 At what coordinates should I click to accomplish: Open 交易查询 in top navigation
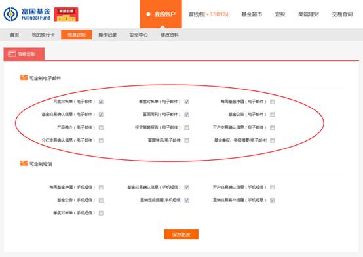point(342,14)
